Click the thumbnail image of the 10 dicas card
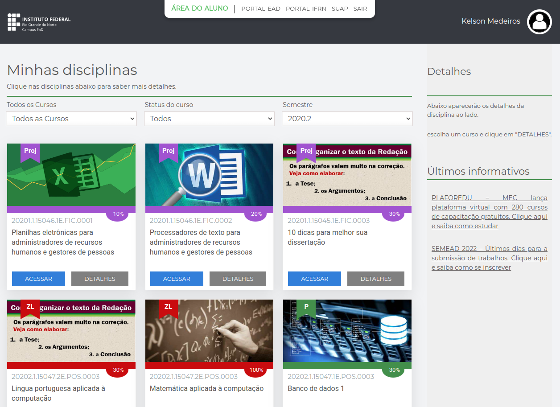The height and width of the screenshot is (407, 560). click(347, 175)
